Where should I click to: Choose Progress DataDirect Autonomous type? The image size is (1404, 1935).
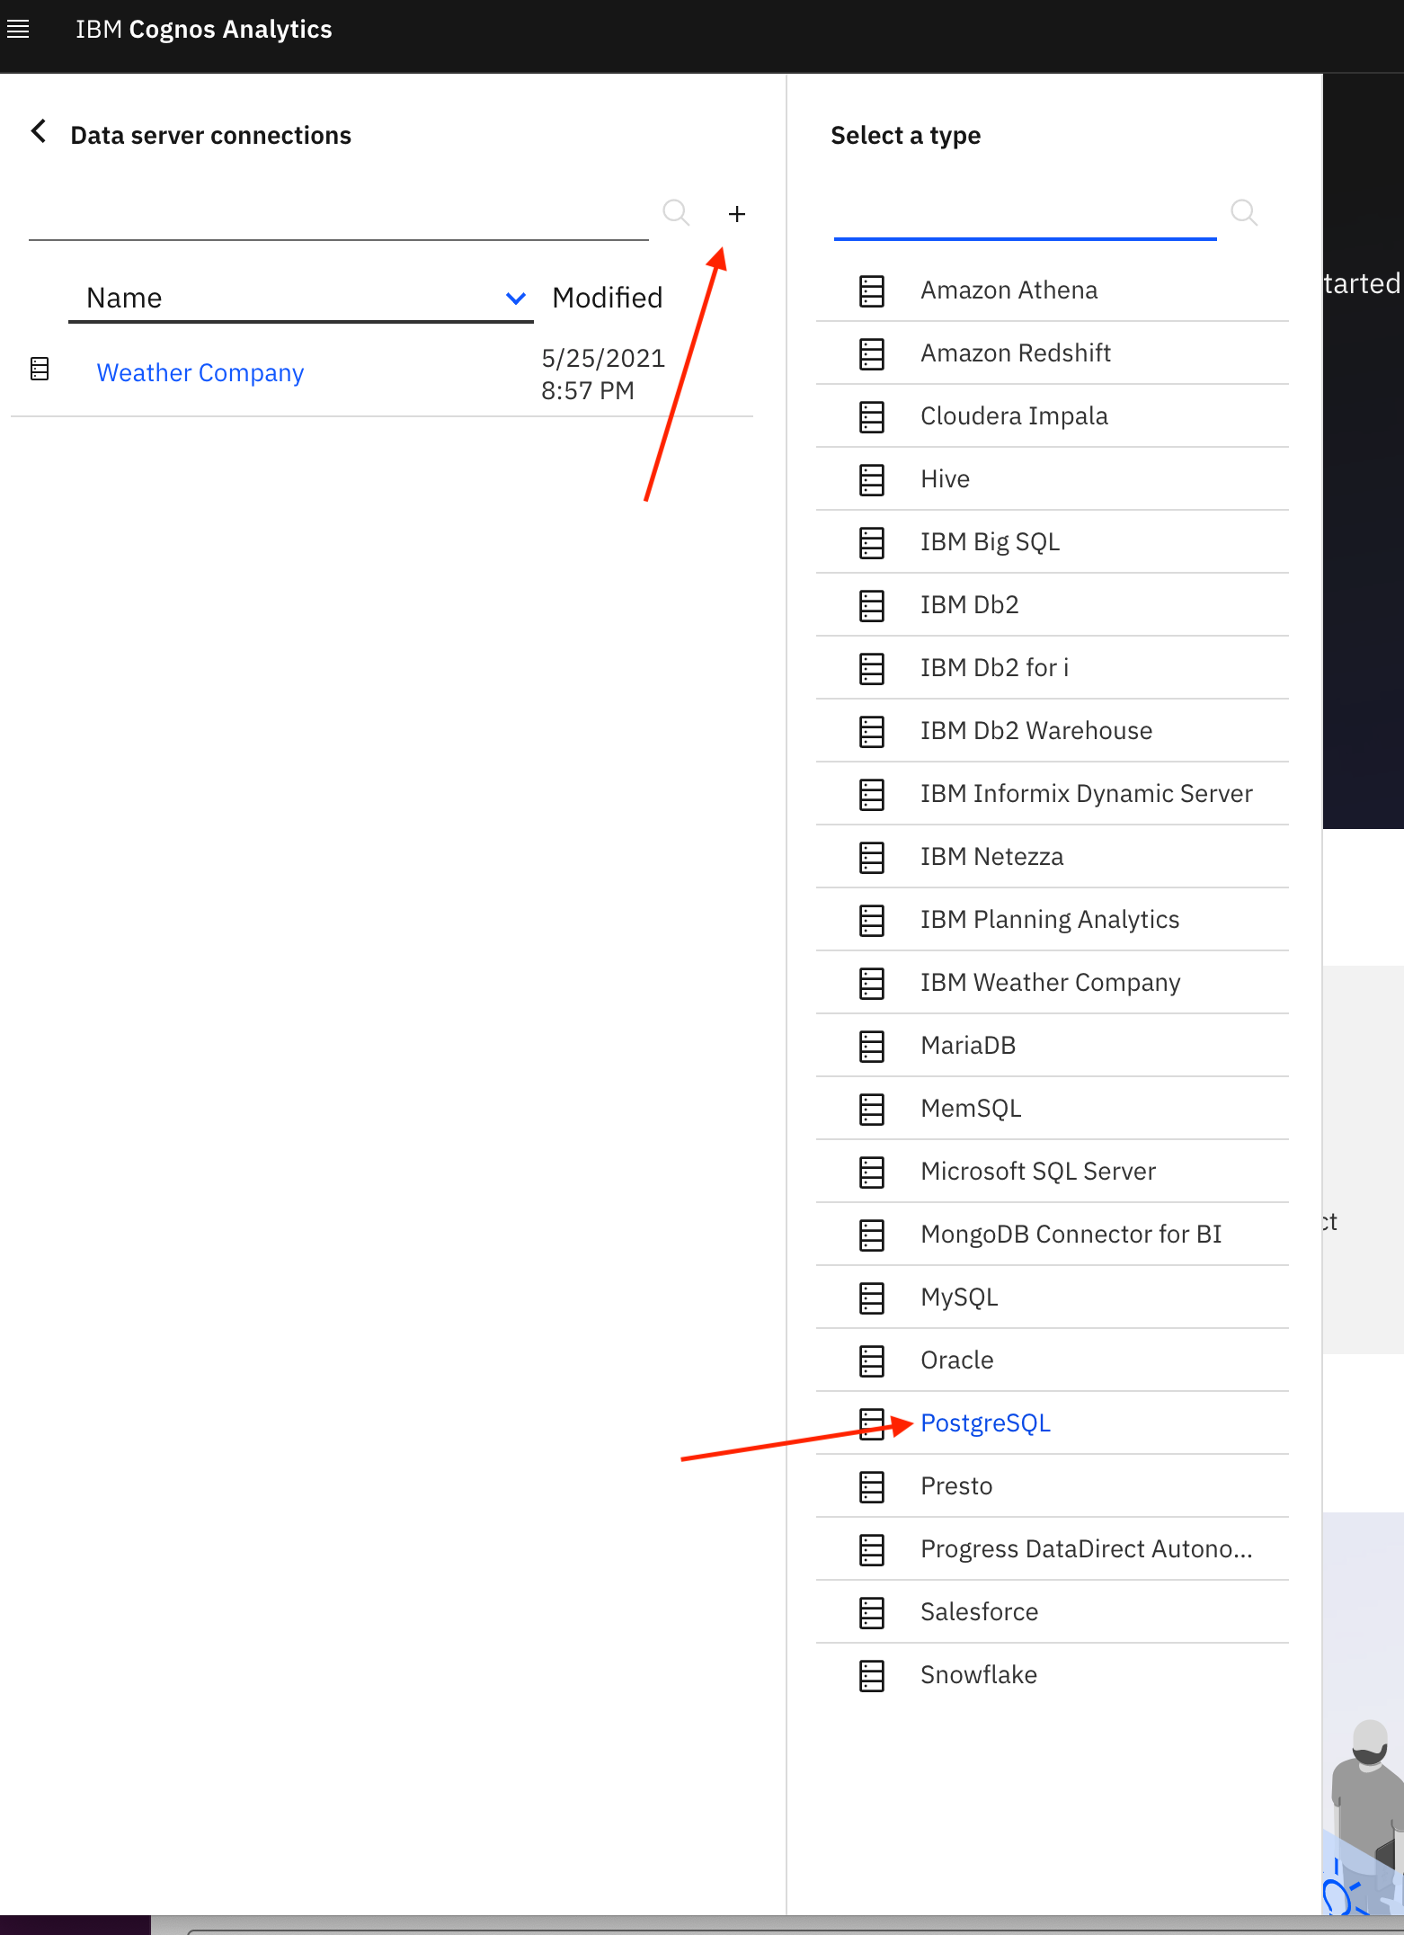click(x=1053, y=1549)
